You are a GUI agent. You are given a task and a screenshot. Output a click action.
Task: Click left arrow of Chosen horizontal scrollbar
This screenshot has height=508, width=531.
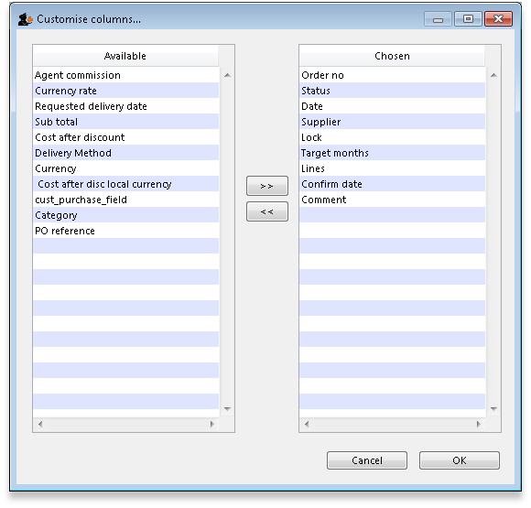click(x=307, y=424)
